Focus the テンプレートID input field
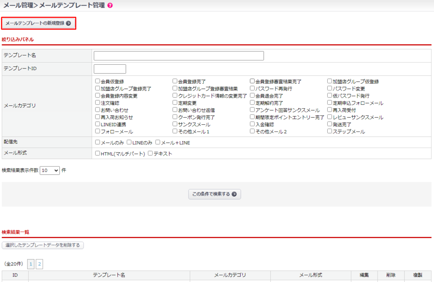Screen dimensions: 434x282 click(x=110, y=69)
